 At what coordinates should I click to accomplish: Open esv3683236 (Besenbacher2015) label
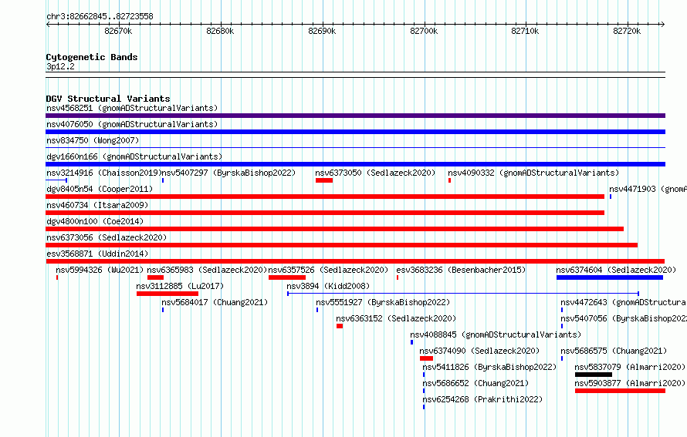[461, 270]
